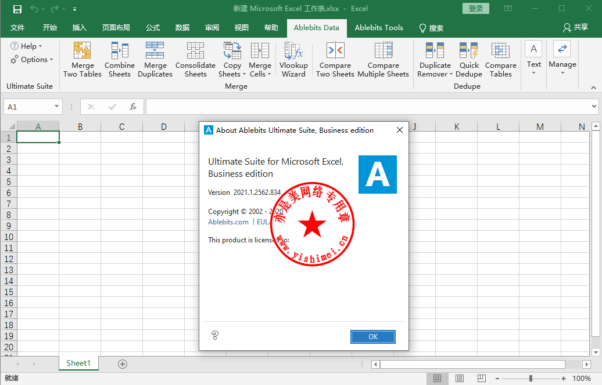Expand the Merge Cells dropdown arrow

pyautogui.click(x=269, y=74)
